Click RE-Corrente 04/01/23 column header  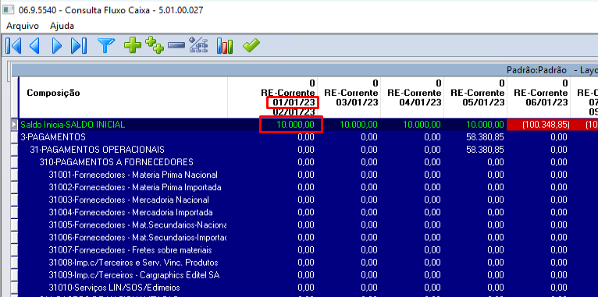click(x=412, y=97)
